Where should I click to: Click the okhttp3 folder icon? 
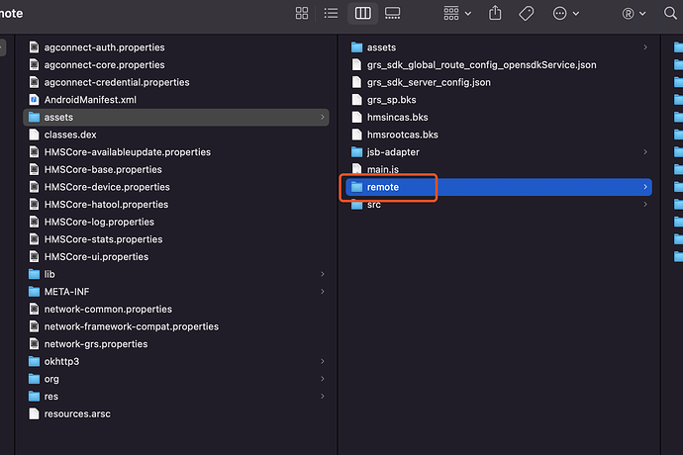click(x=35, y=362)
